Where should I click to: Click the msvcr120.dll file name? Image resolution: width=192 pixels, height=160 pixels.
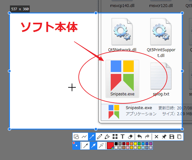click(x=161, y=6)
